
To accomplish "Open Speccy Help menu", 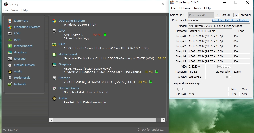I will pyautogui.click(x=24, y=10).
